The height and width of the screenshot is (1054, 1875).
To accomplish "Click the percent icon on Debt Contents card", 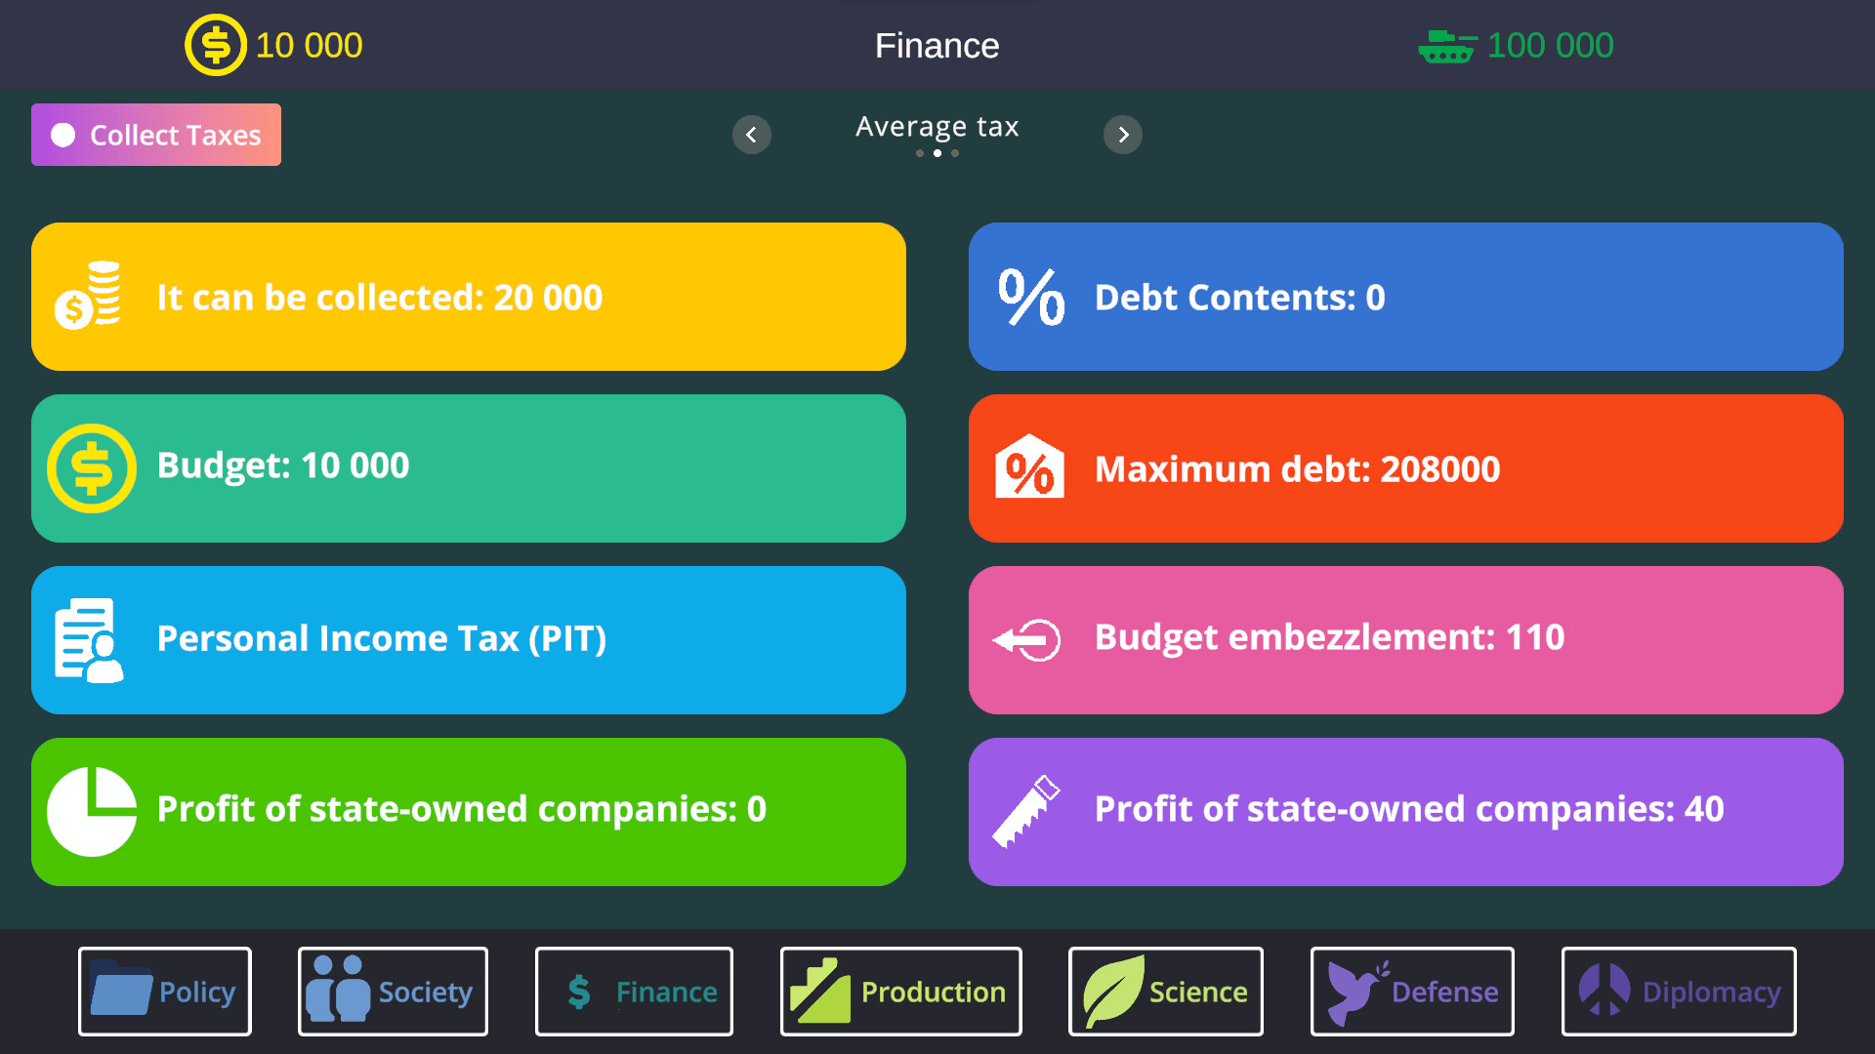I will click(1031, 297).
